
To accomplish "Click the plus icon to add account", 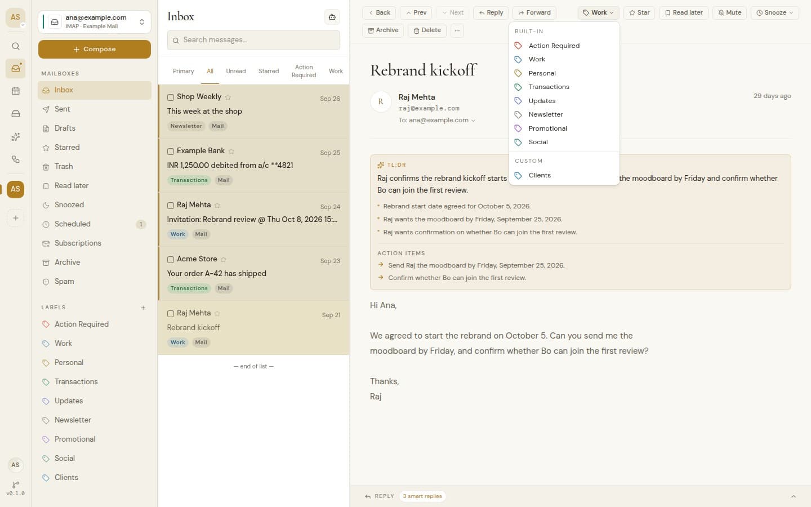I will (16, 218).
